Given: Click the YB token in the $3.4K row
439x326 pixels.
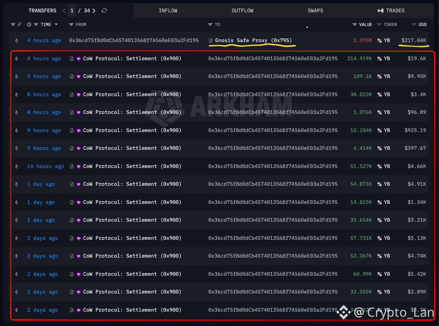Looking at the screenshot, I should [x=387, y=95].
